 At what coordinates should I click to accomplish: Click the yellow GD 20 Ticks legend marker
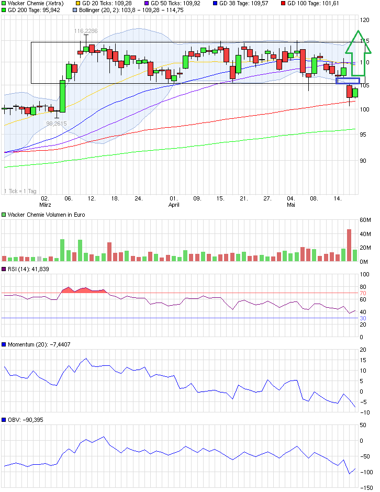coord(79,3)
